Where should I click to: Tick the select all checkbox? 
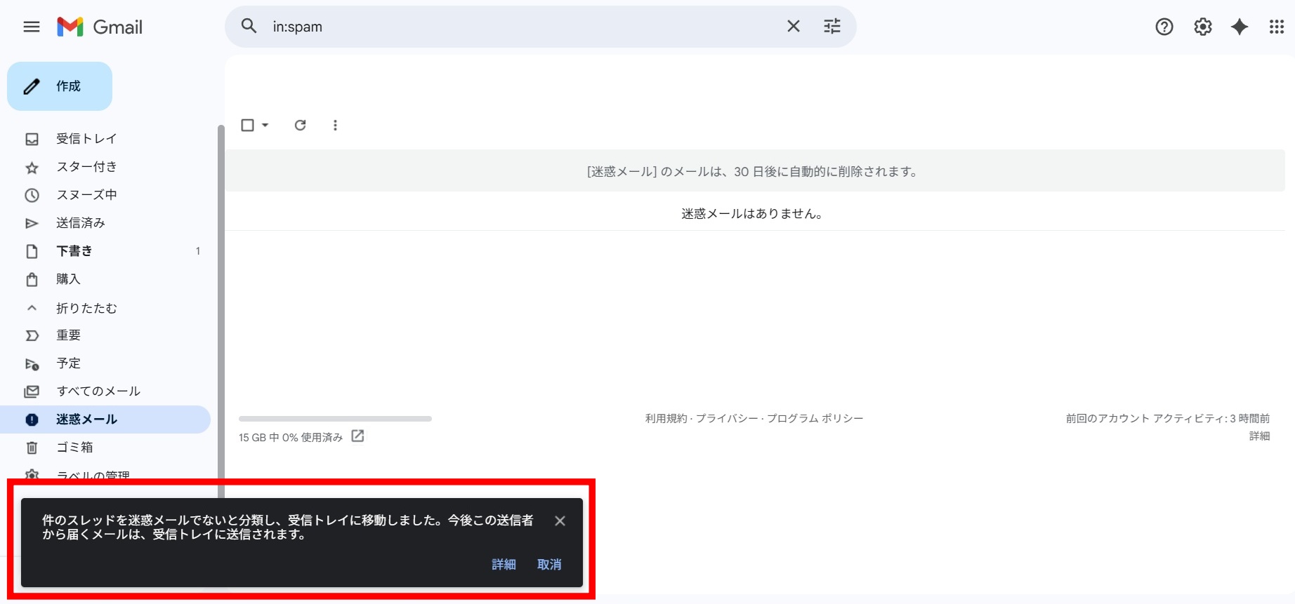(247, 125)
